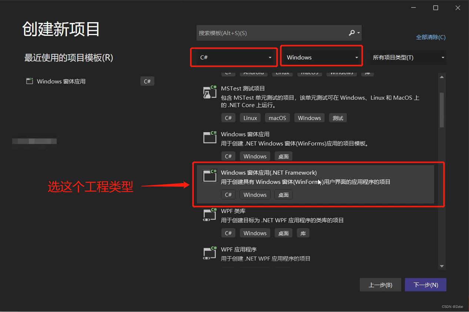Click the scrollbar down arrow

pyautogui.click(x=441, y=266)
